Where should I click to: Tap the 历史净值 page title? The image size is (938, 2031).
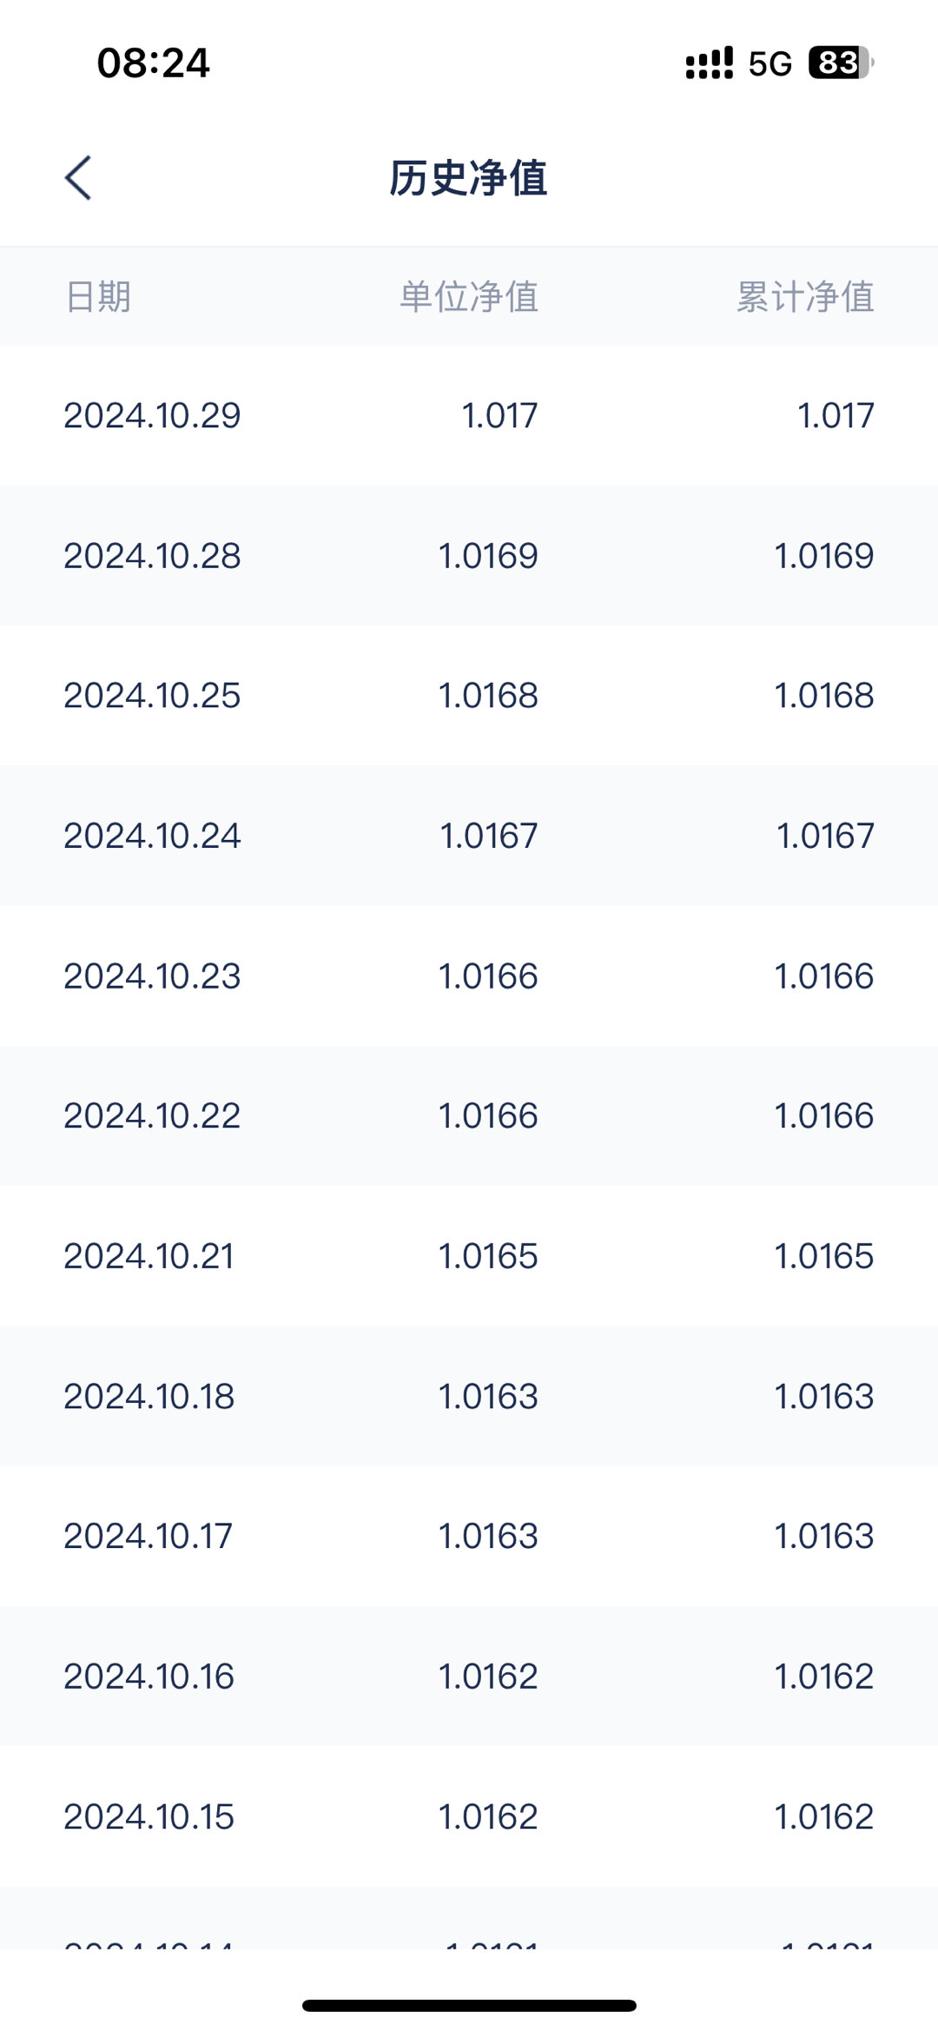click(468, 178)
